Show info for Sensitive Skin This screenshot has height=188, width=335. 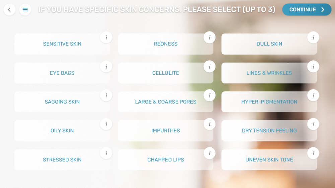106,38
